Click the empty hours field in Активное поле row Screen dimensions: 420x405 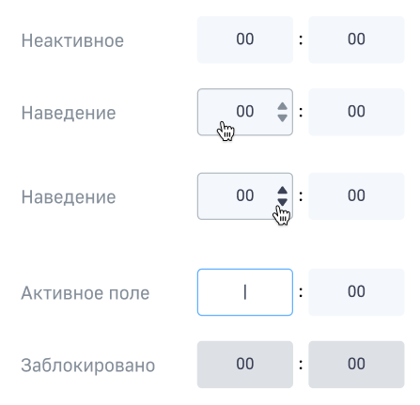(245, 292)
